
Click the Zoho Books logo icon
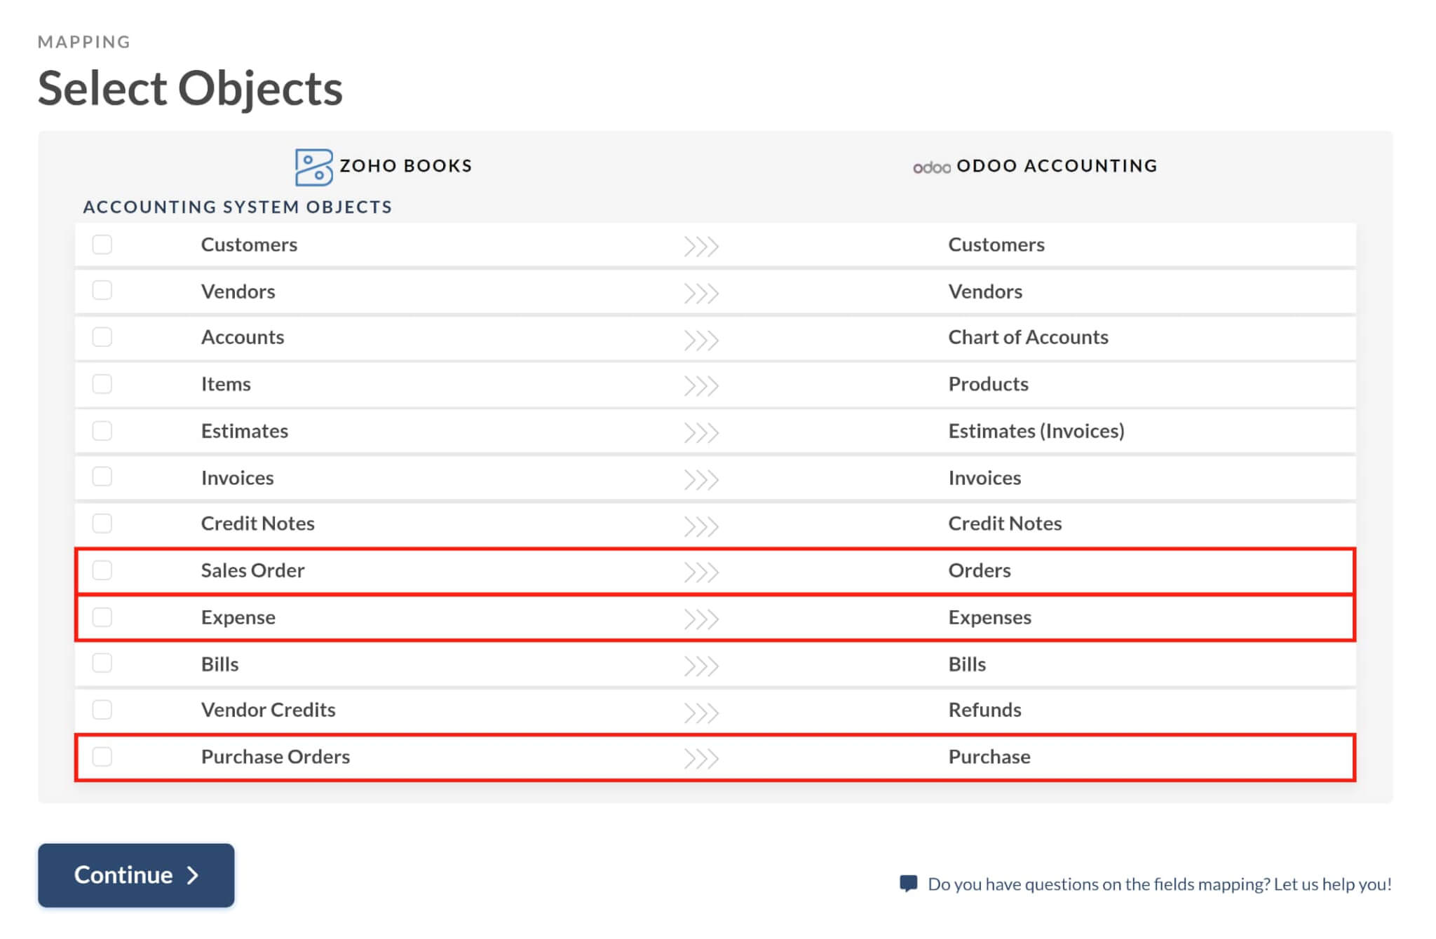(313, 167)
